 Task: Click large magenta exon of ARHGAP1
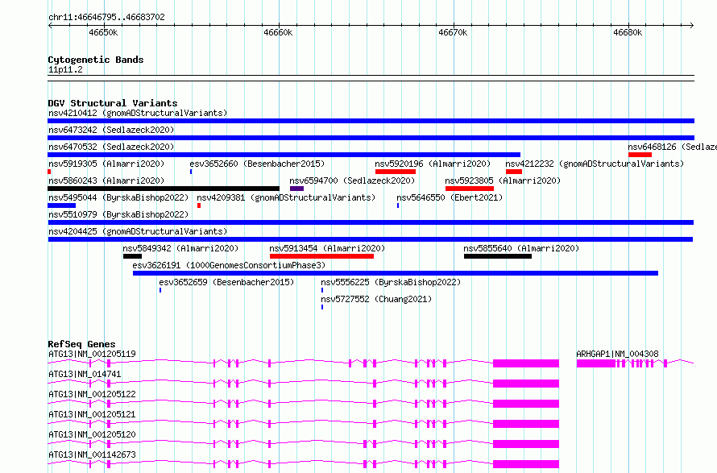click(596, 363)
